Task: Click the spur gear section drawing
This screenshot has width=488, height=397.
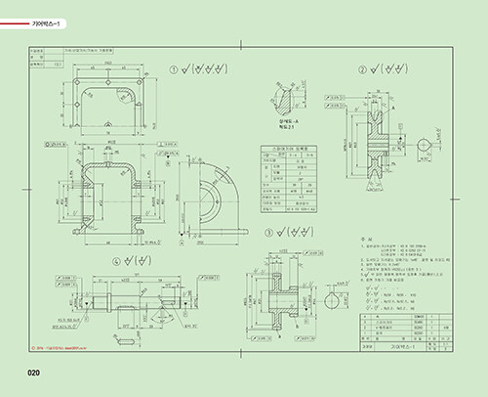Action: click(x=284, y=300)
